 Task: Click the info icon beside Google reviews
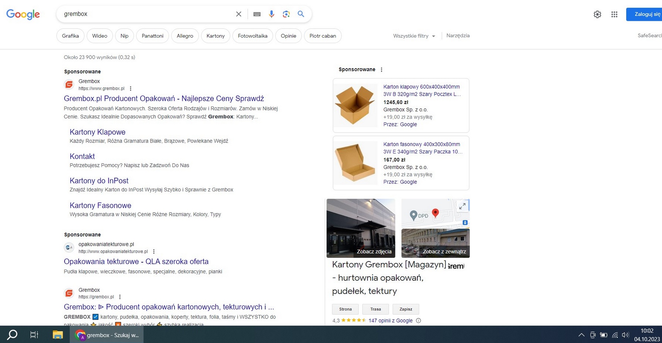coord(418,321)
